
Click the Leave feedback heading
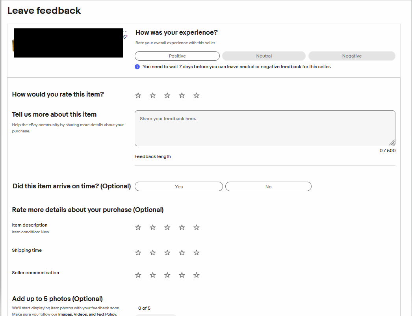pos(44,11)
